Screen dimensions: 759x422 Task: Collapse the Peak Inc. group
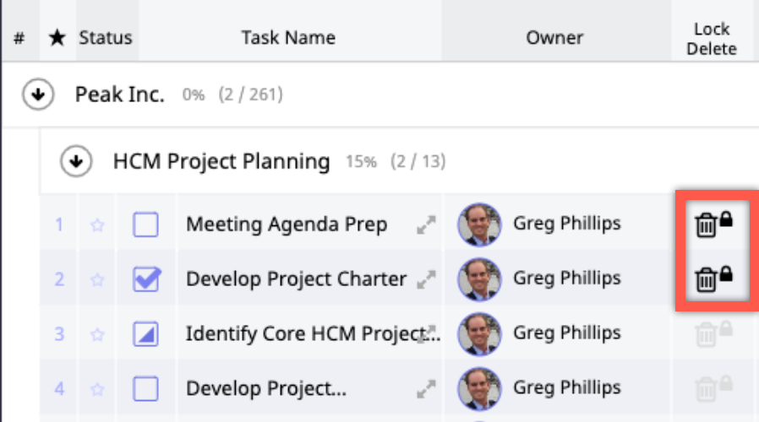(x=38, y=95)
